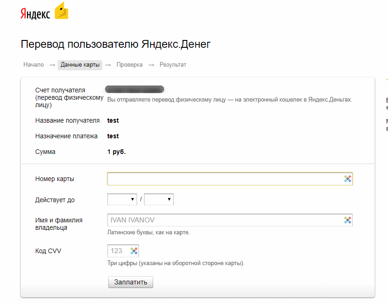Click the yellow wallet icon
The width and height of the screenshot is (388, 306).
61,11
